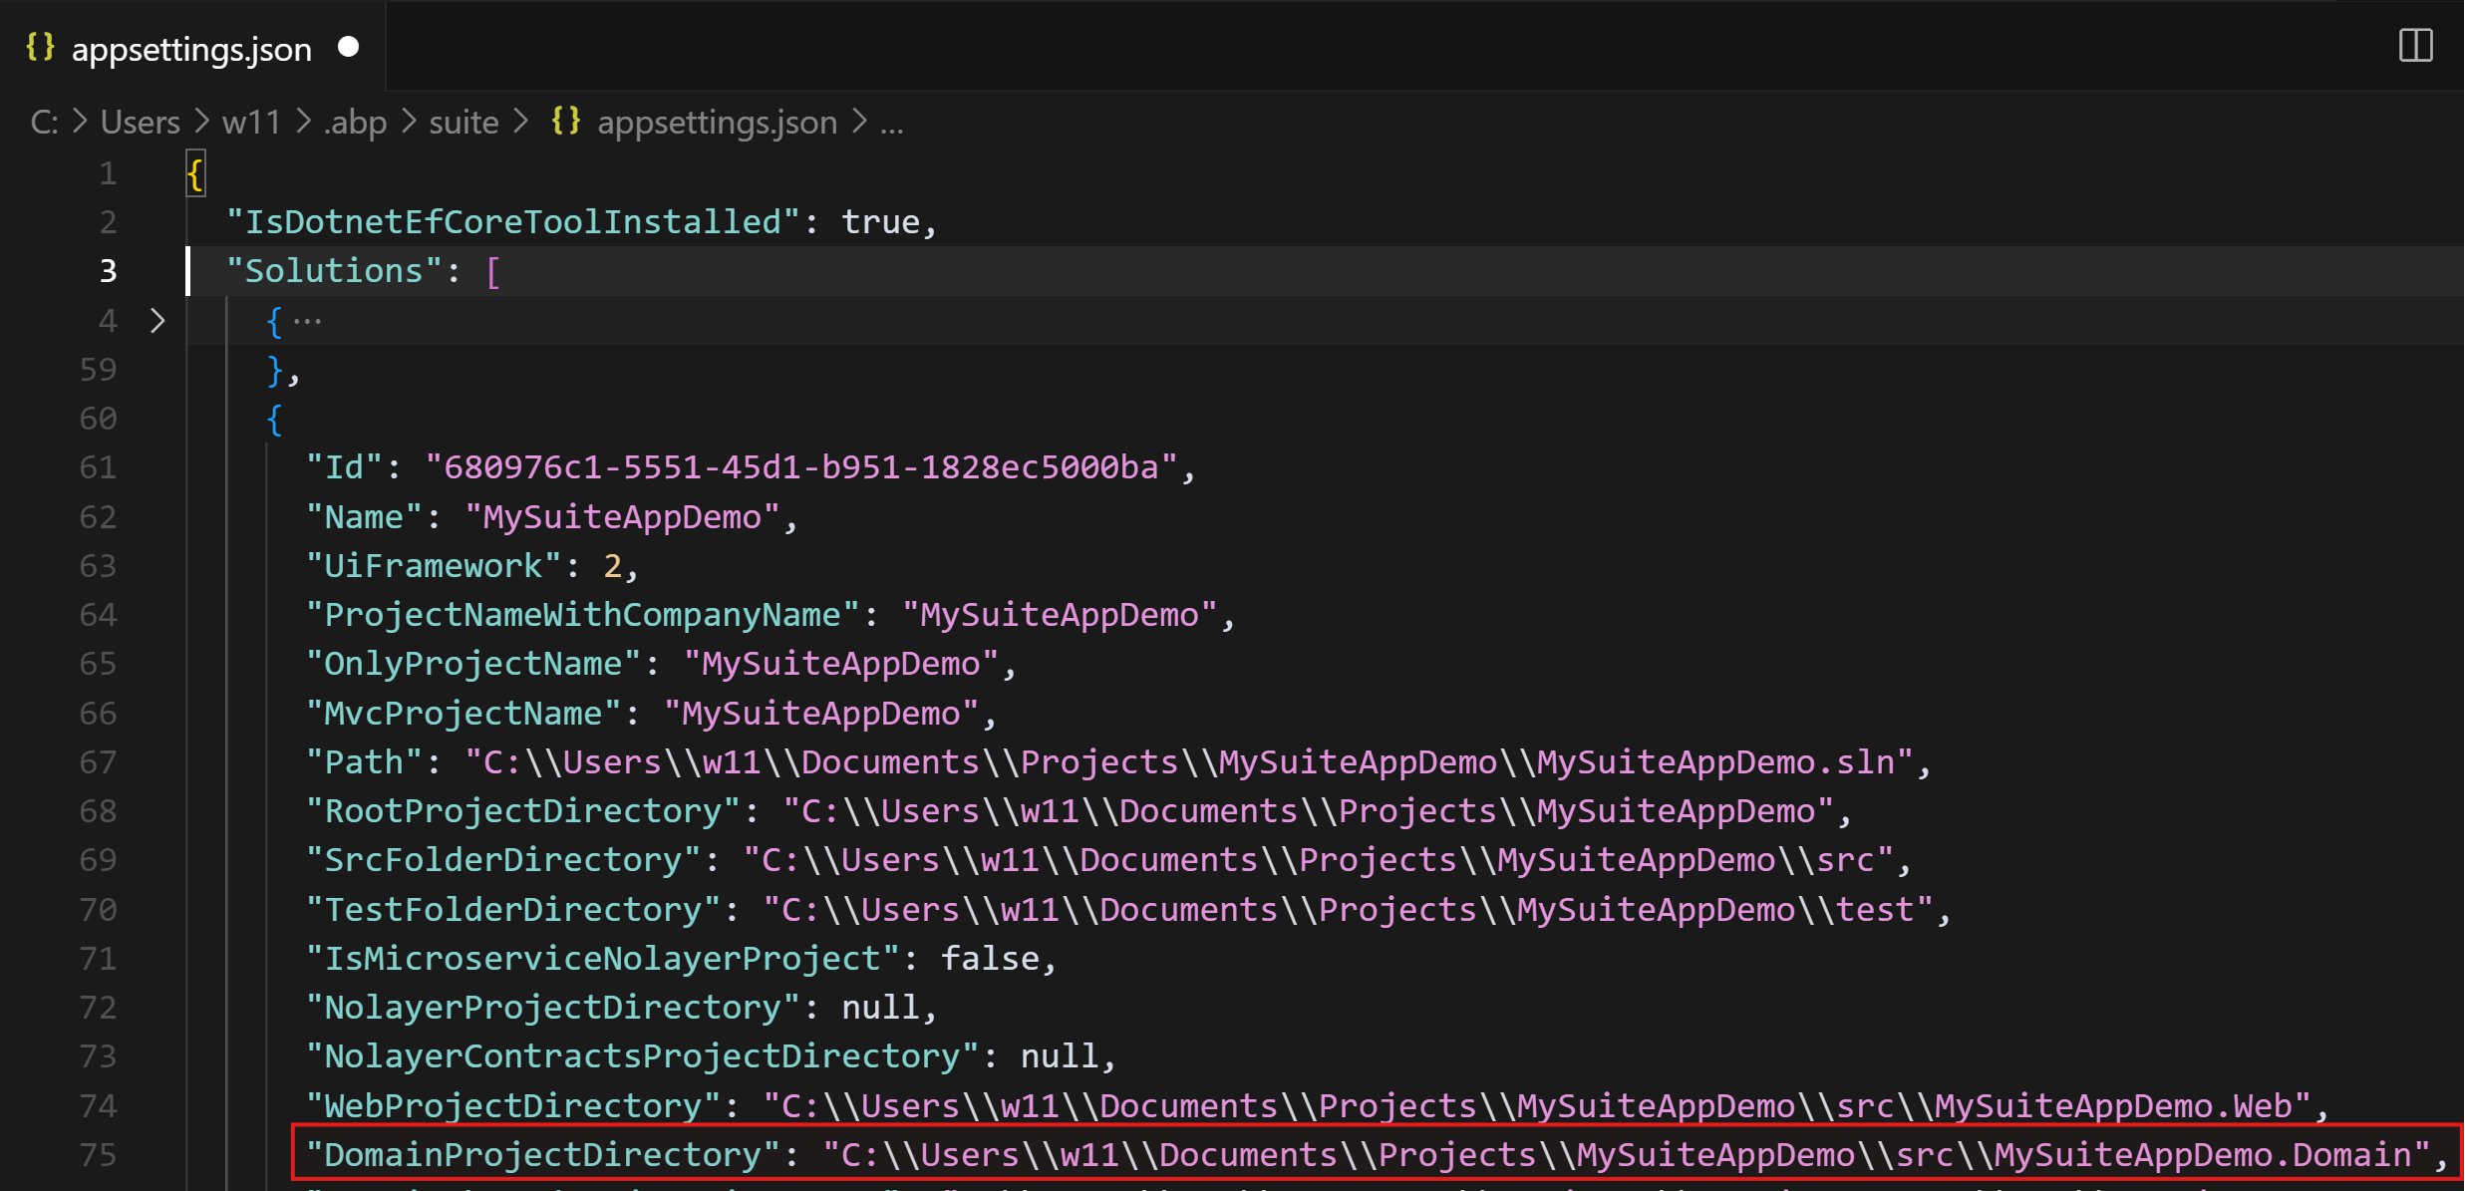Click the "Id" key on line 61
Image resolution: width=2465 pixels, height=1191 pixels.
pos(344,467)
